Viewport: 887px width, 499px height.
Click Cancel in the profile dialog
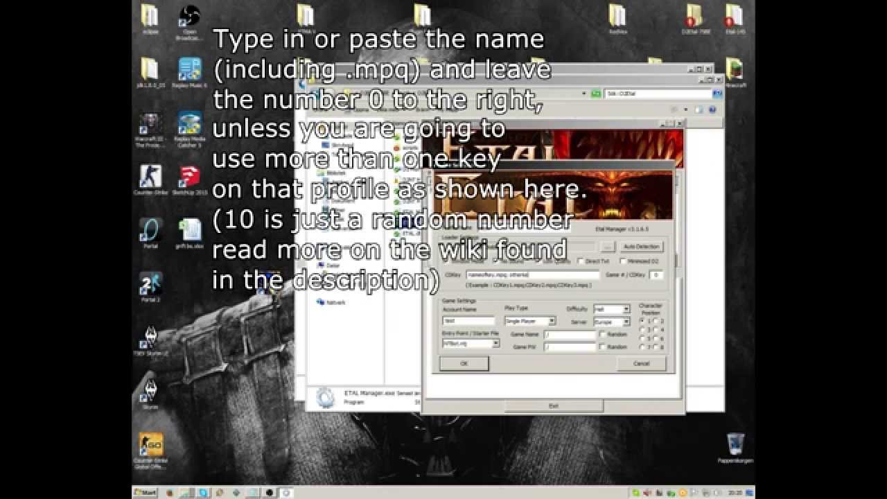click(642, 363)
